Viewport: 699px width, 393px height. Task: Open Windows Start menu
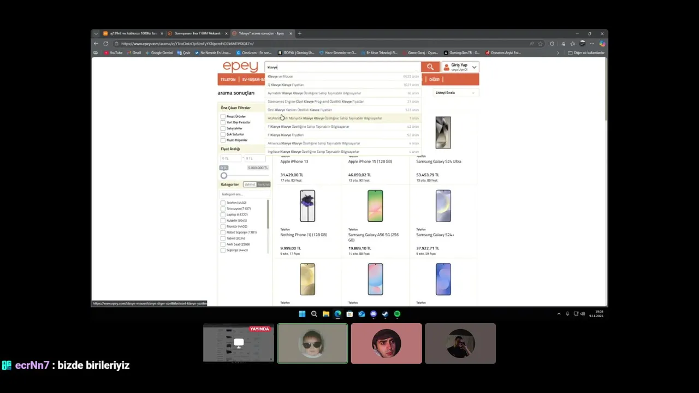(302, 314)
